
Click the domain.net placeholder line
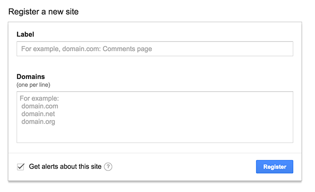coord(38,114)
